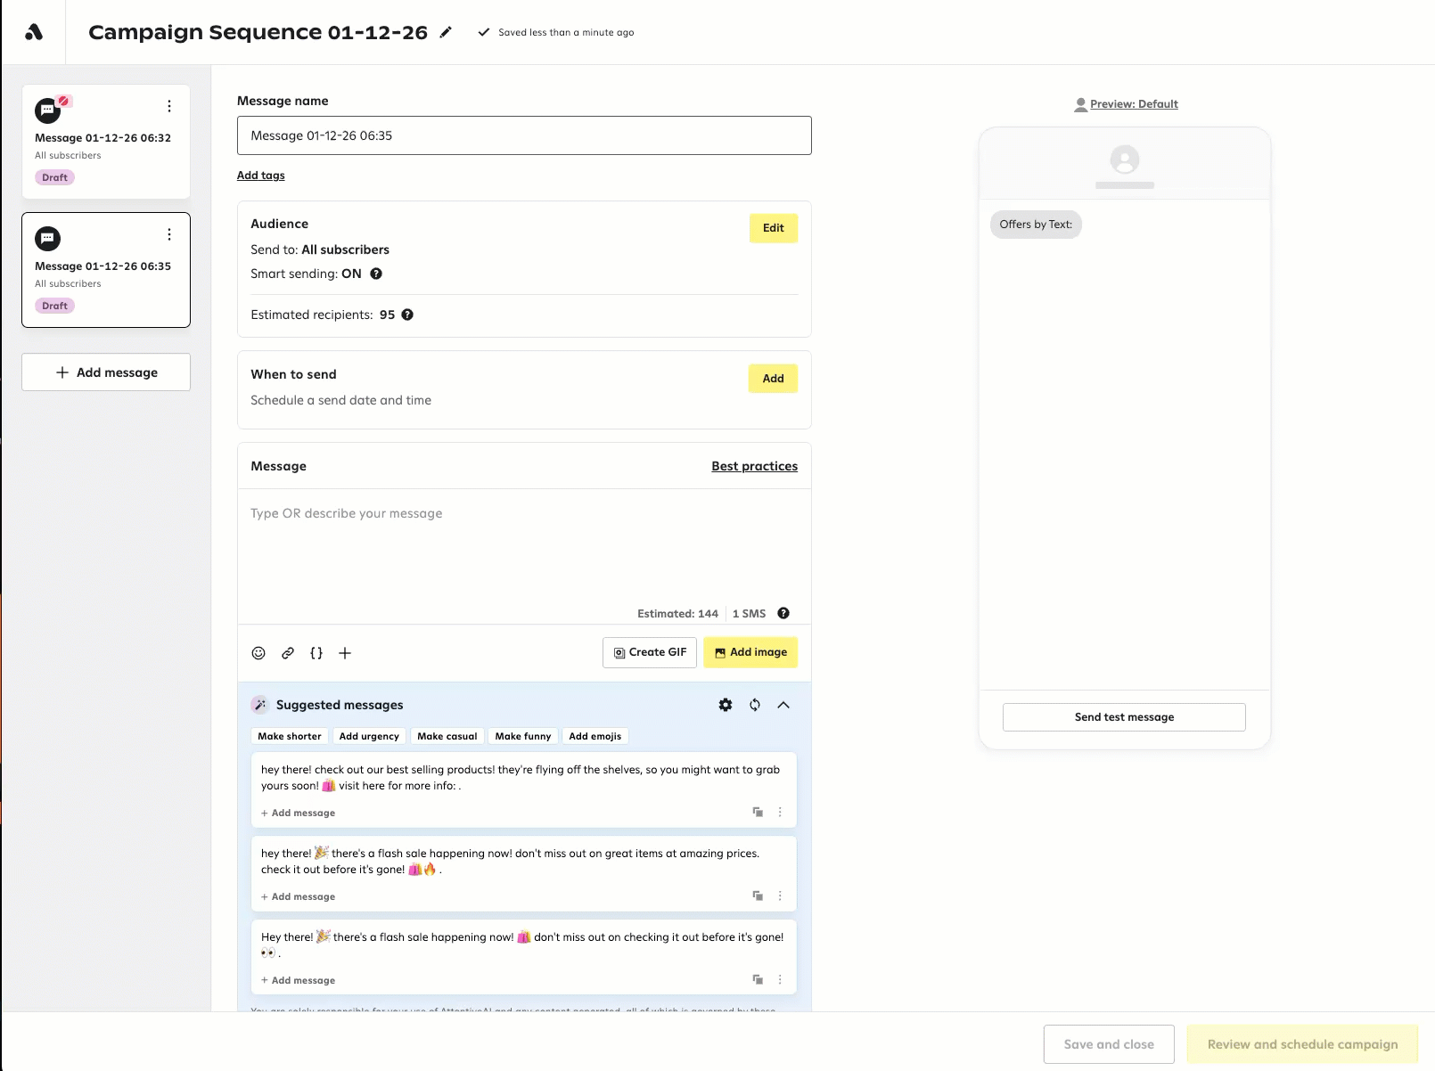Screen dimensions: 1435x1071
Task: Open the curly braces personalization variables
Action: (316, 653)
